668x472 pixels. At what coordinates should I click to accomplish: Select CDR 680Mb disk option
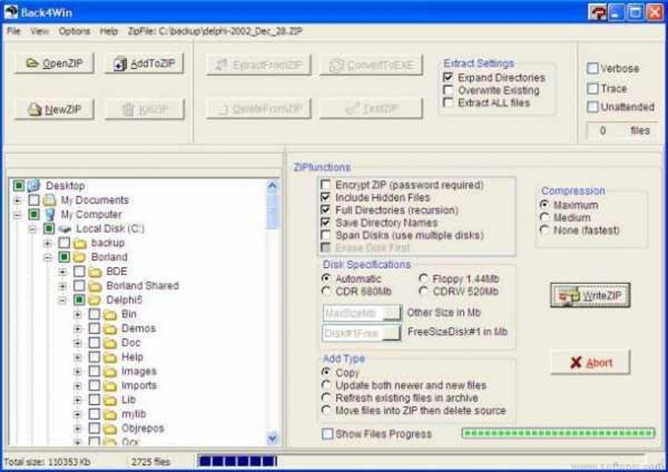326,291
